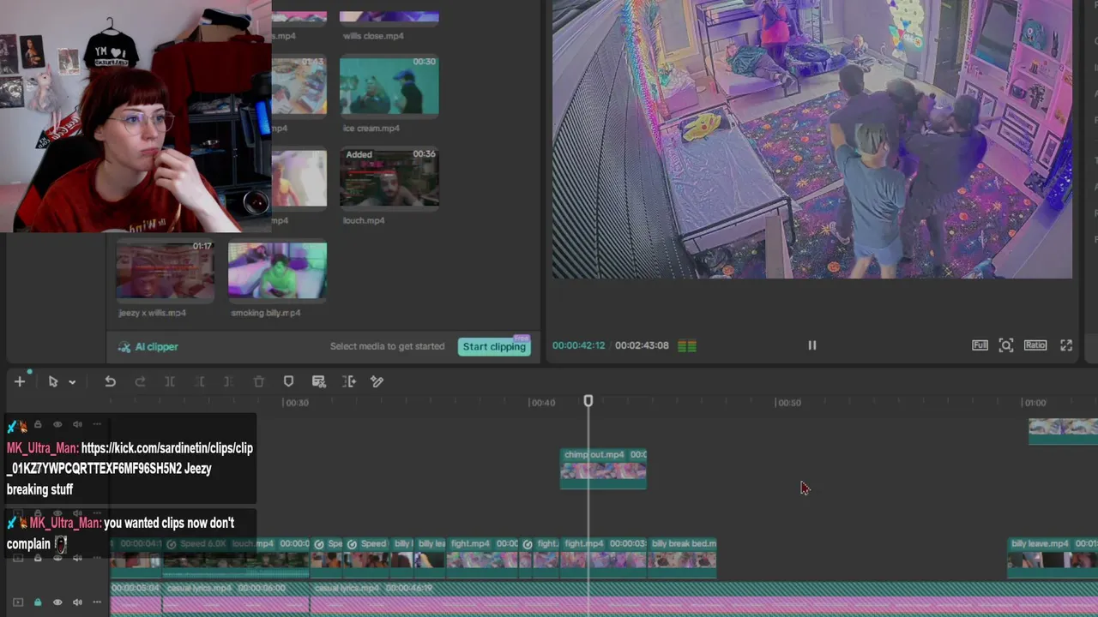The width and height of the screenshot is (1098, 617).
Task: Click the green audio level meter
Action: click(687, 346)
